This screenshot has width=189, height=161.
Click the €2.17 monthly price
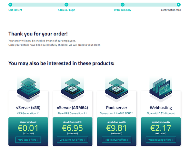click(x=161, y=128)
